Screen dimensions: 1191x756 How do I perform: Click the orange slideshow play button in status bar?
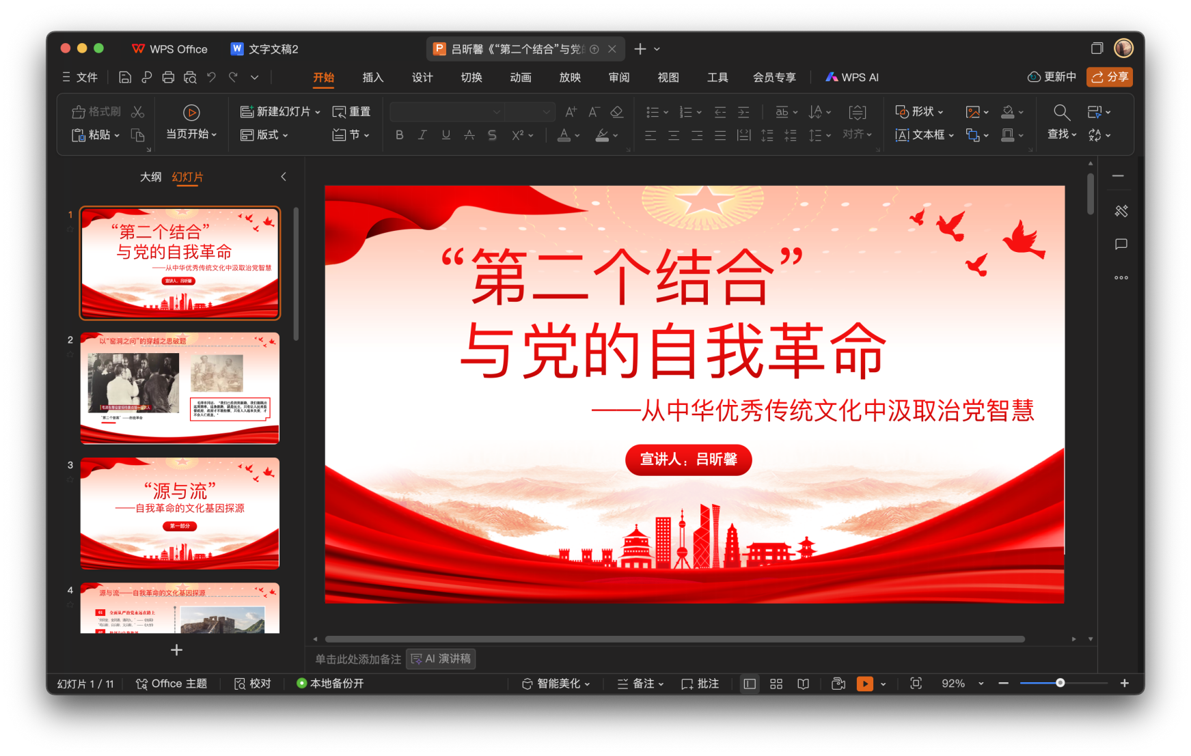point(864,684)
